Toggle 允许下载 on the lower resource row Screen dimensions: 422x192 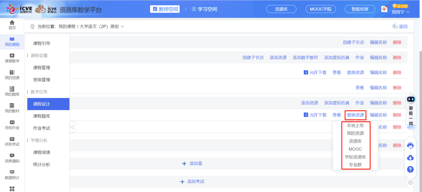(315, 115)
